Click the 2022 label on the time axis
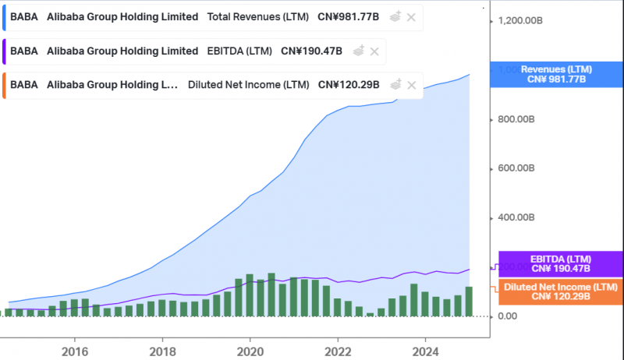This screenshot has width=624, height=360. coord(338,351)
